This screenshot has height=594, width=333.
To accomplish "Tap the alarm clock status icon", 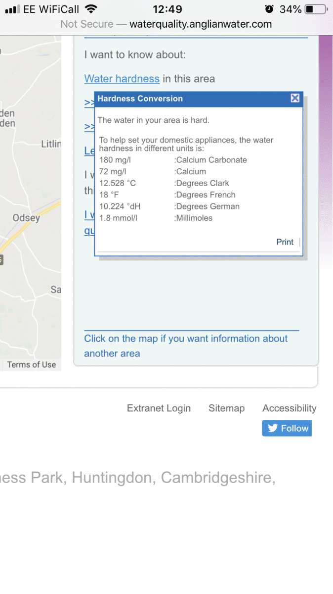I will tap(269, 9).
